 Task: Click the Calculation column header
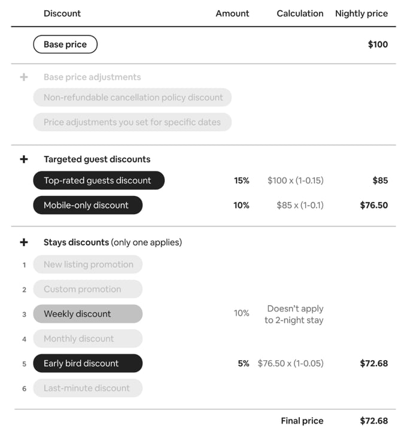tap(300, 13)
